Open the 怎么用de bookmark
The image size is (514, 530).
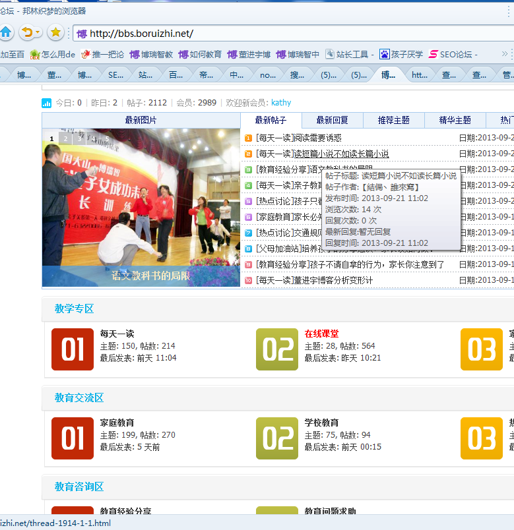tap(52, 54)
